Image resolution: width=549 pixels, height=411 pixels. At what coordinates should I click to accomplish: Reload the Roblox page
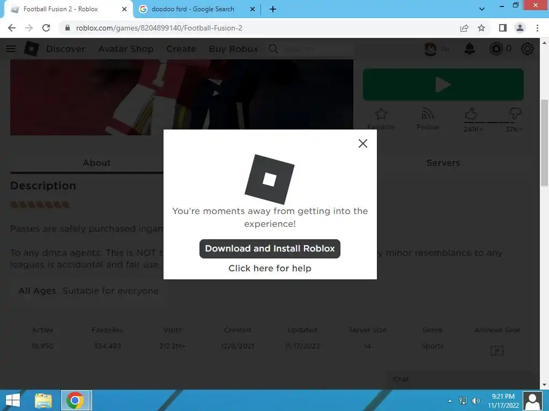(x=46, y=28)
